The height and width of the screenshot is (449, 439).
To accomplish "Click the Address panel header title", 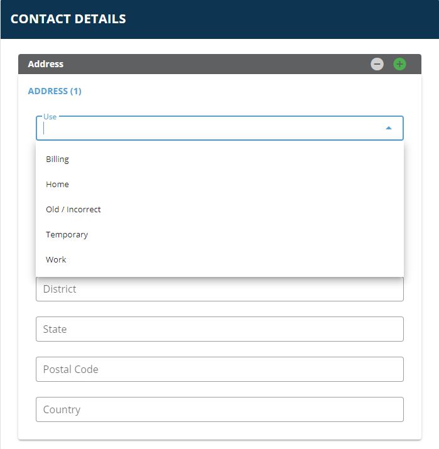I will click(45, 64).
